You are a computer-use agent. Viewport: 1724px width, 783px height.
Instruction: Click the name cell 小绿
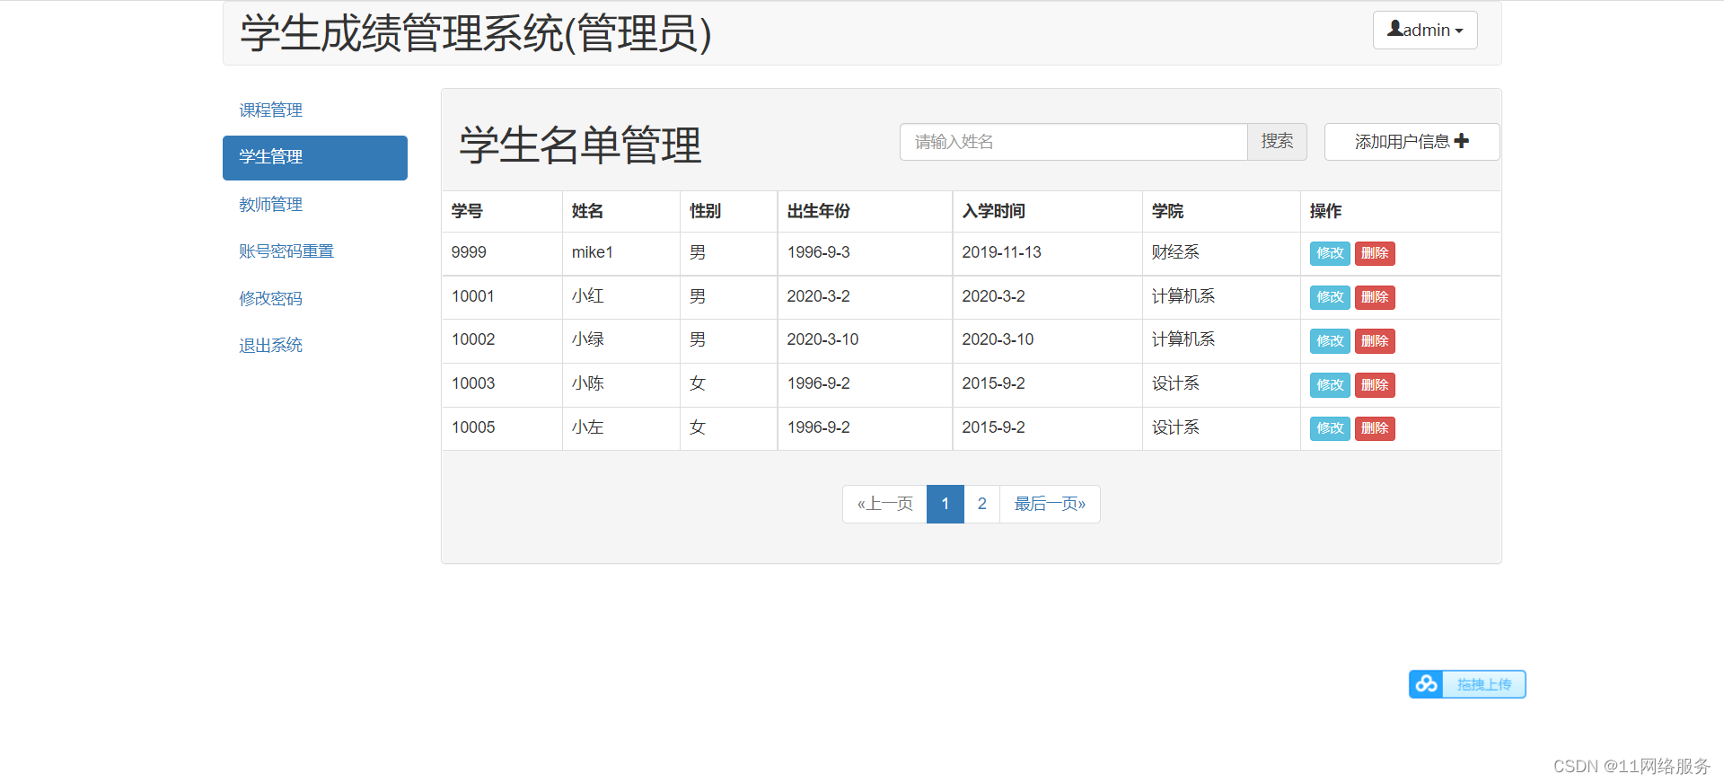620,340
